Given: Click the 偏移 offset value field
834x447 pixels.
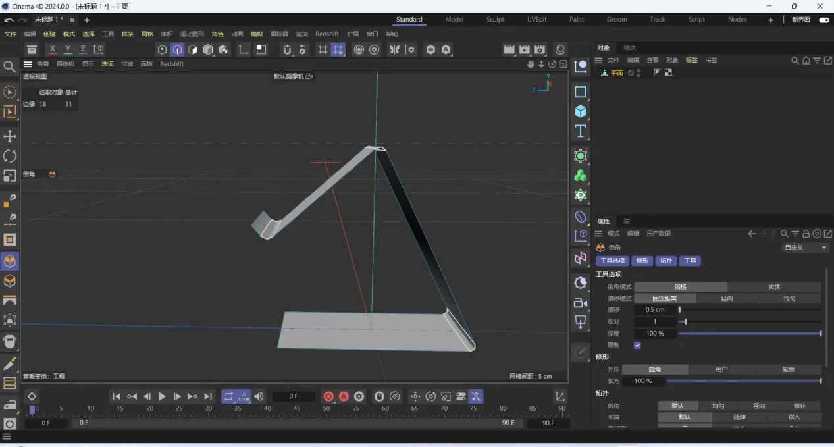Looking at the screenshot, I should [655, 310].
